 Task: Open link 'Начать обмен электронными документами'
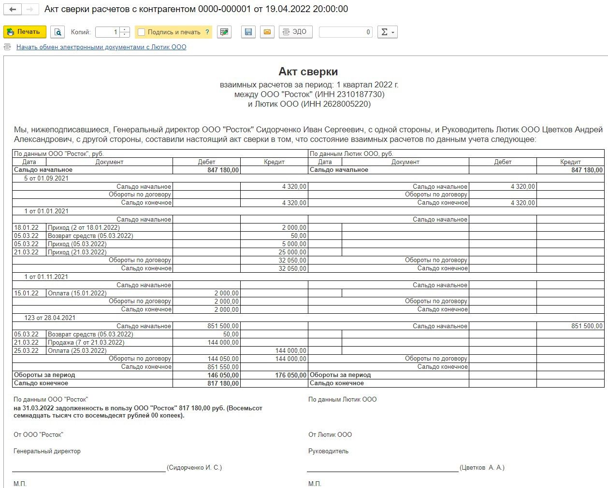(101, 47)
